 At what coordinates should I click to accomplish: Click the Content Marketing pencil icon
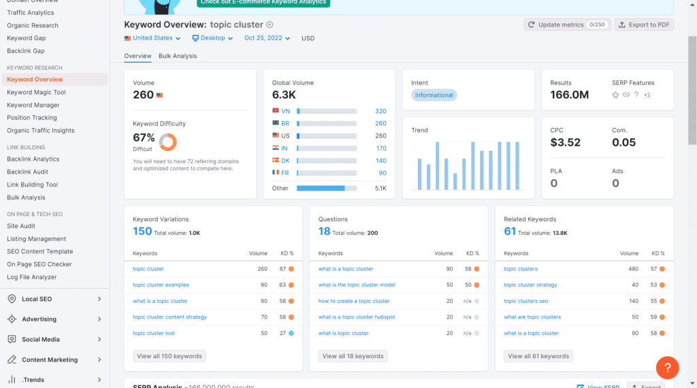click(x=12, y=359)
